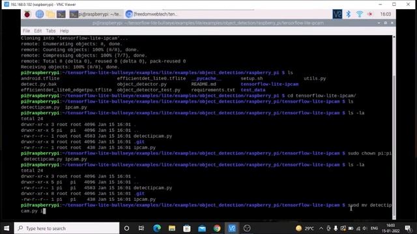This screenshot has width=417, height=234.
Task: Click 'README.md' in ls output
Action: tap(203, 84)
